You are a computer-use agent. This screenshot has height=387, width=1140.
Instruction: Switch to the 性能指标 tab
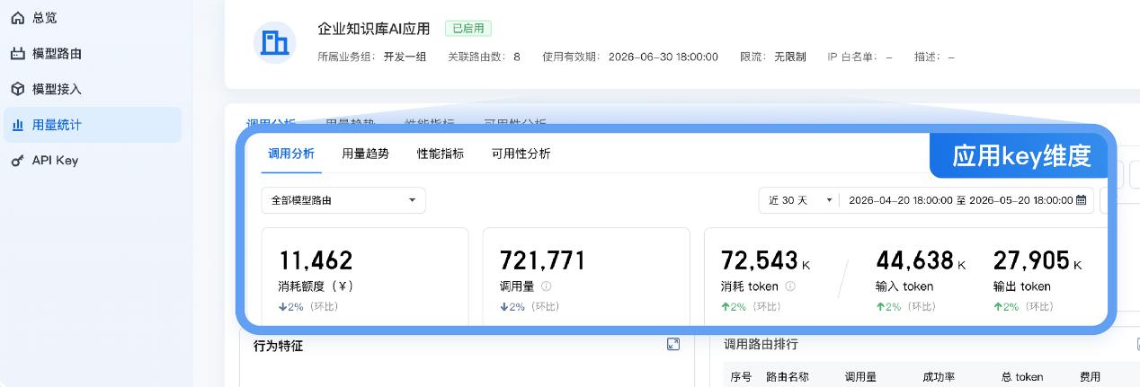(x=441, y=154)
